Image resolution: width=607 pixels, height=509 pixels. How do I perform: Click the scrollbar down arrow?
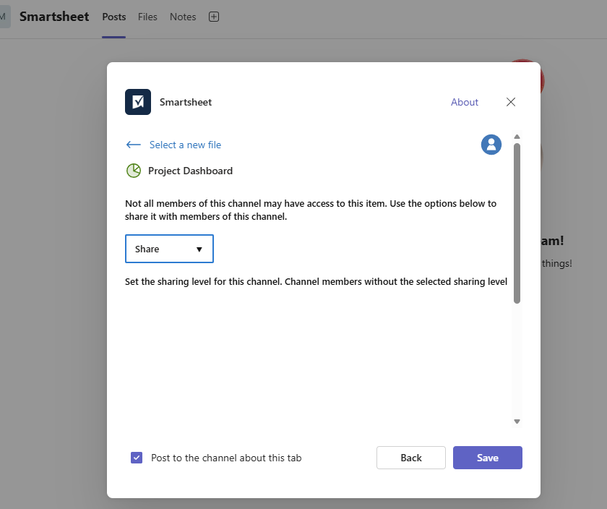[x=517, y=422]
